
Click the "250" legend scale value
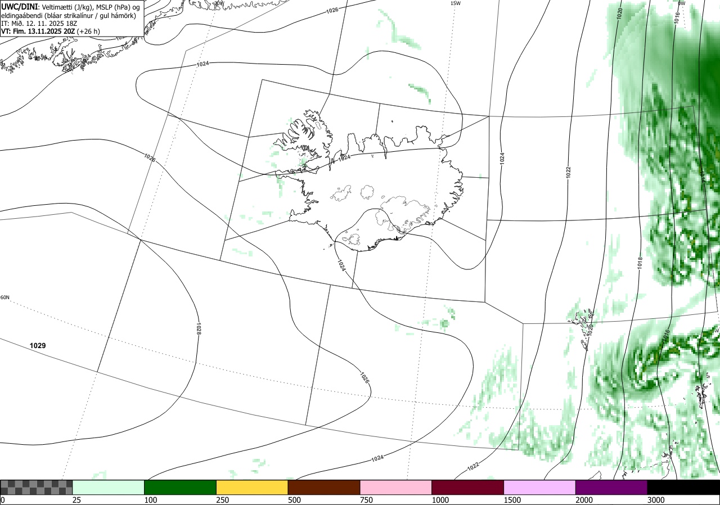coord(222,500)
